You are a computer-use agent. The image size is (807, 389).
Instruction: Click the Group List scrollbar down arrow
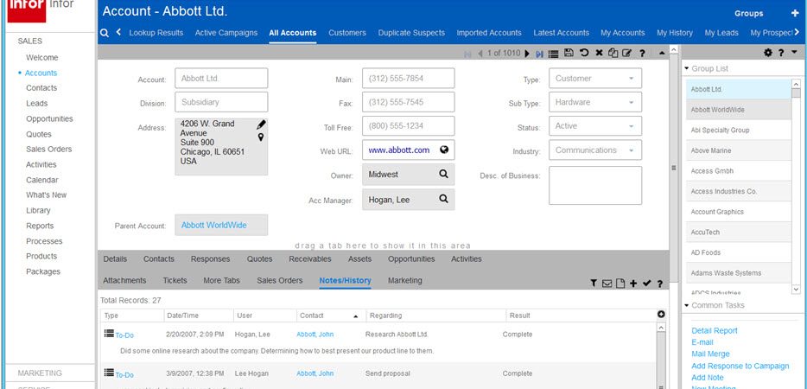(x=796, y=290)
